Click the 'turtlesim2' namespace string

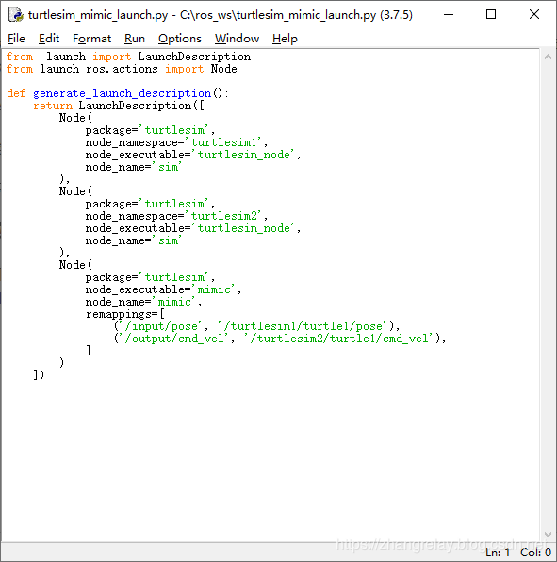coord(223,216)
